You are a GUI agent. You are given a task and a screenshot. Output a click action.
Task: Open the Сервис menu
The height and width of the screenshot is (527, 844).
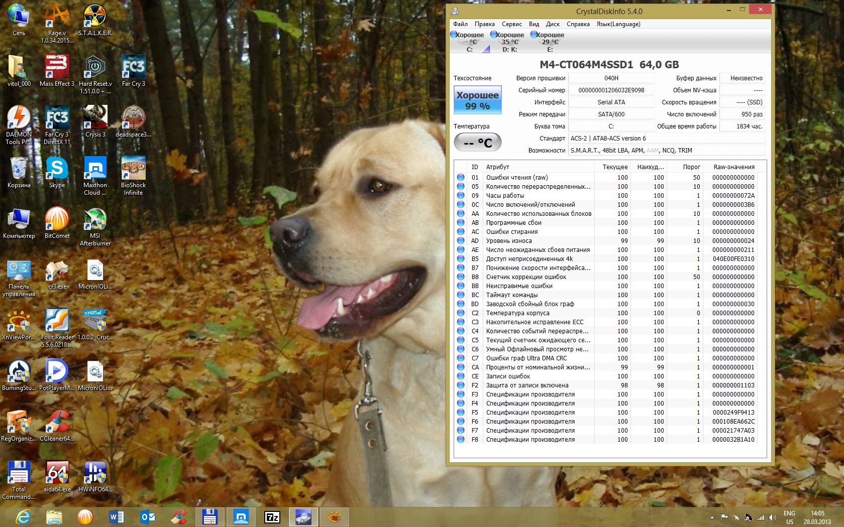pyautogui.click(x=511, y=24)
